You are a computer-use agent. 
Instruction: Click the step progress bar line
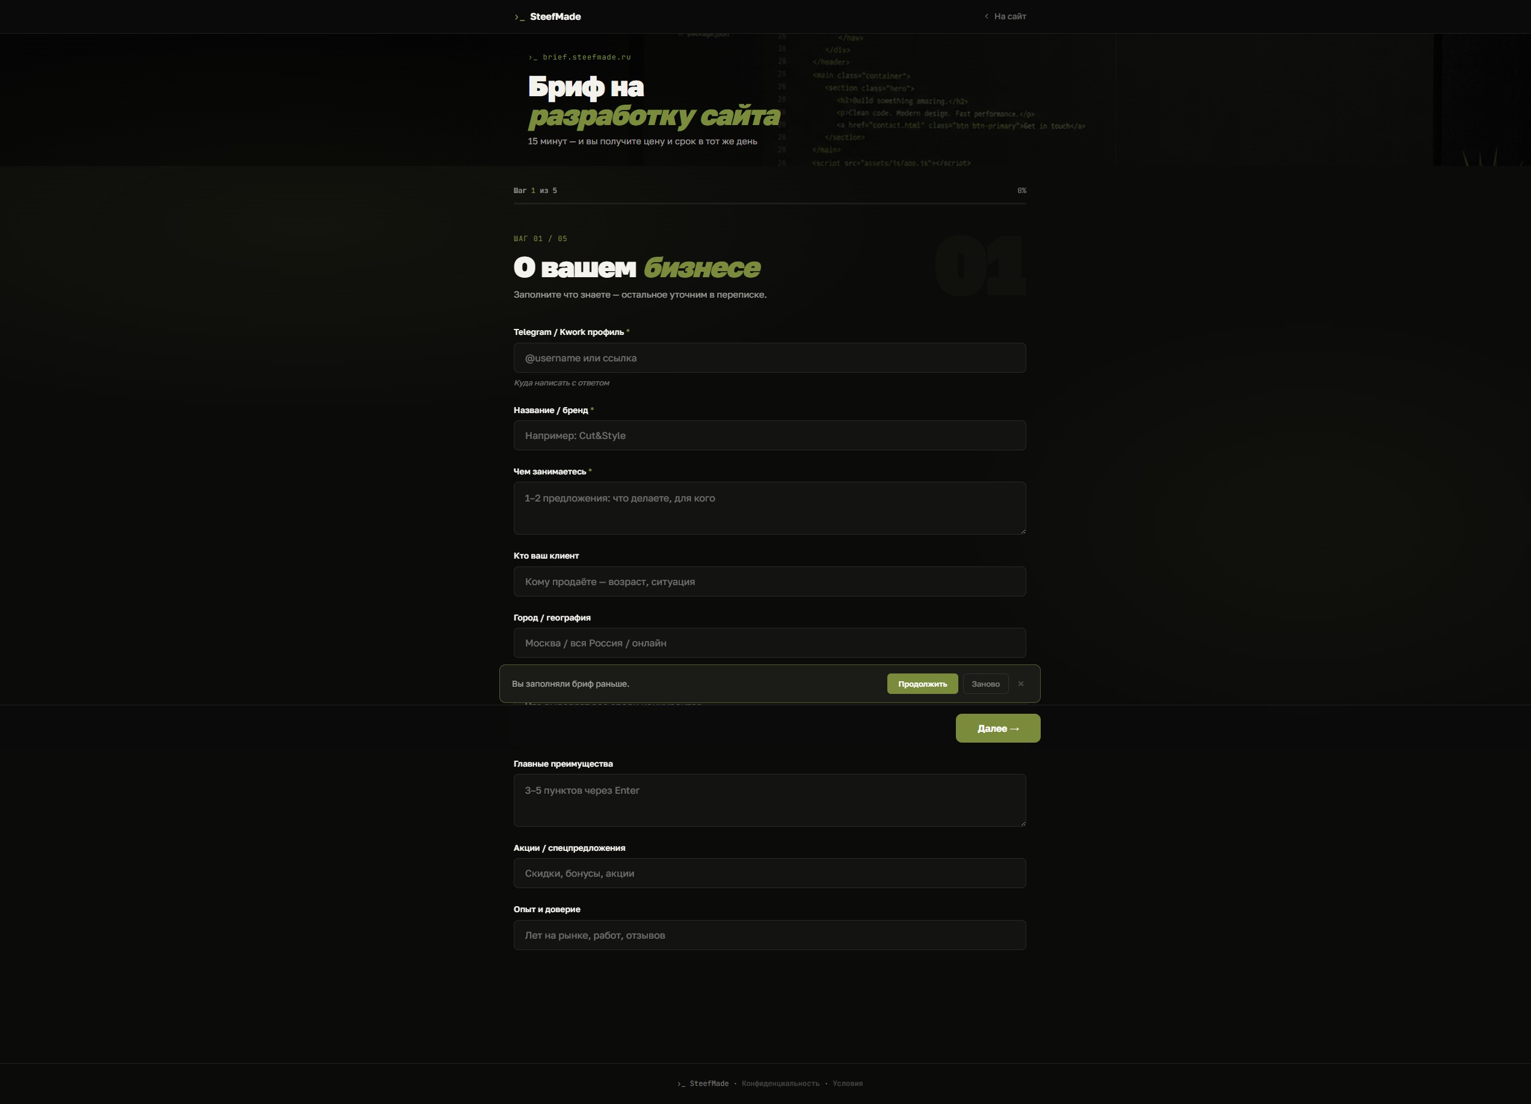pyautogui.click(x=769, y=203)
